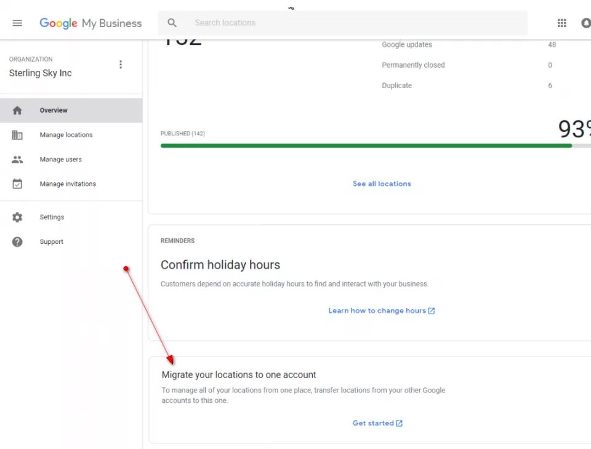This screenshot has height=449, width=591.
Task: Click the Settings gear icon
Action: (17, 217)
